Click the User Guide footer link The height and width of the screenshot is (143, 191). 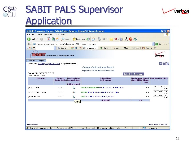[163, 124]
